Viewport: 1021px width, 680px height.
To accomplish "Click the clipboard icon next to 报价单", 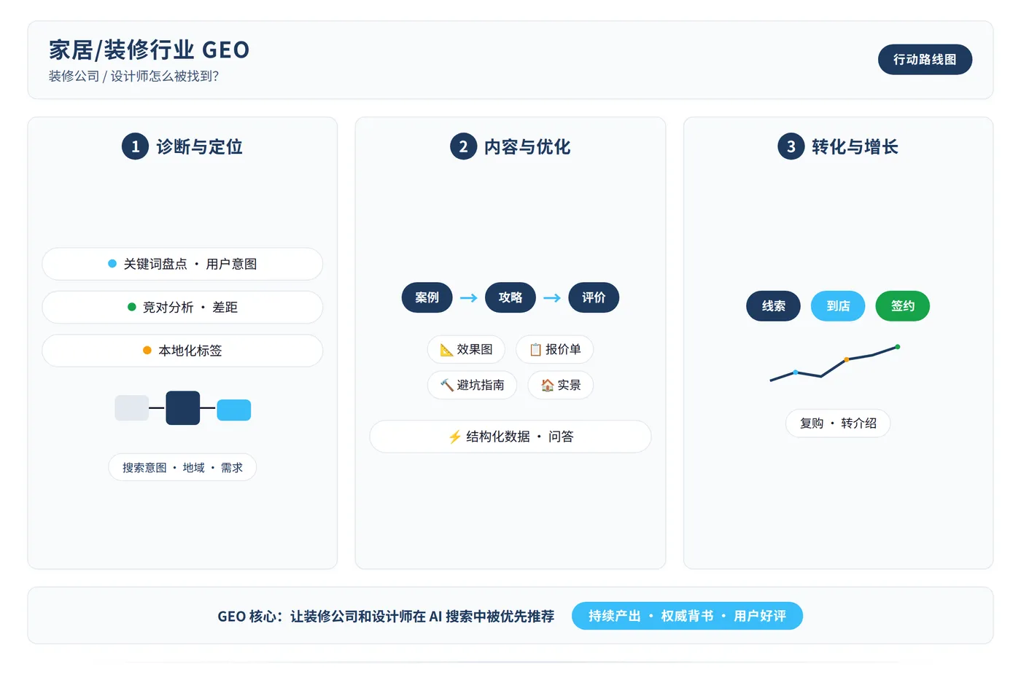I will pos(535,350).
